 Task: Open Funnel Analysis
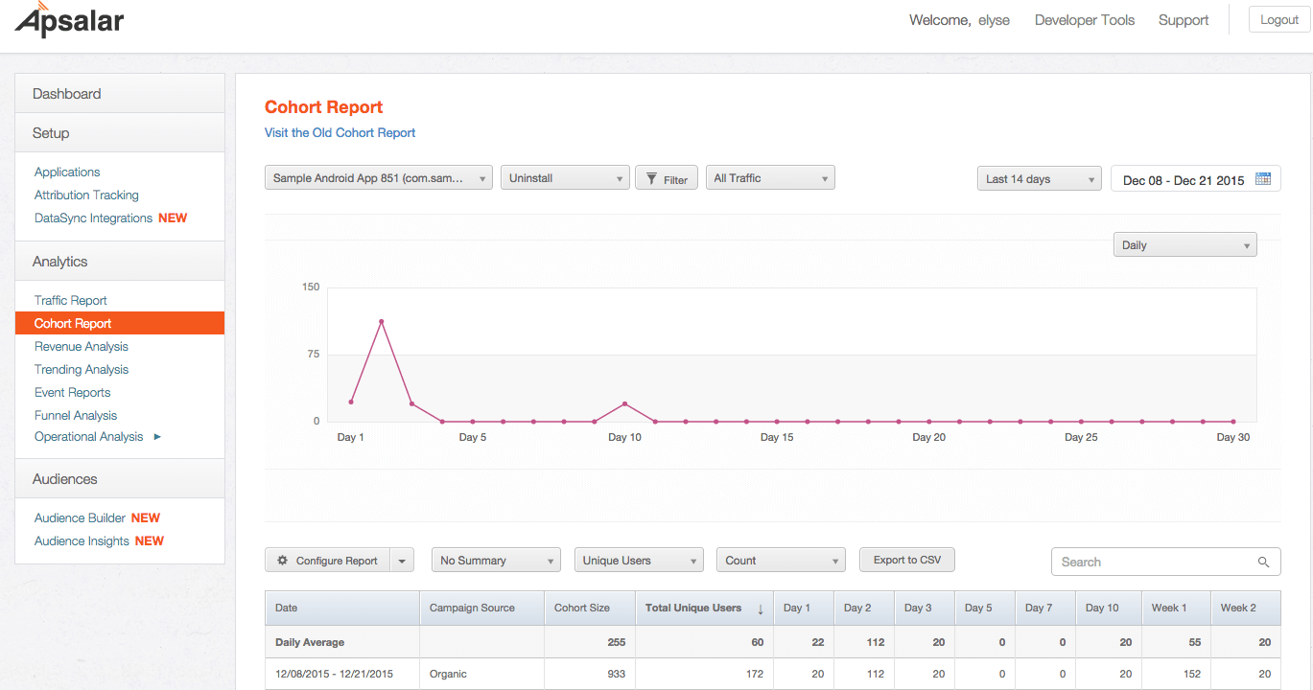tap(76, 416)
